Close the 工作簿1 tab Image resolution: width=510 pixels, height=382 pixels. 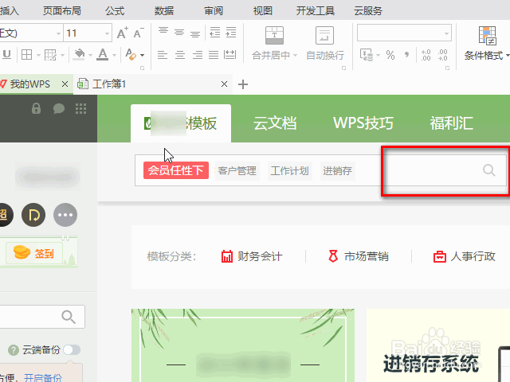224,84
